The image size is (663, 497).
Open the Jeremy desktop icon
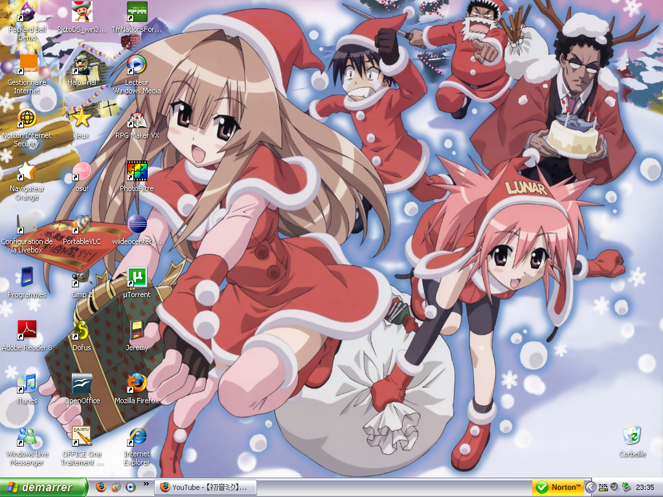pos(137,336)
